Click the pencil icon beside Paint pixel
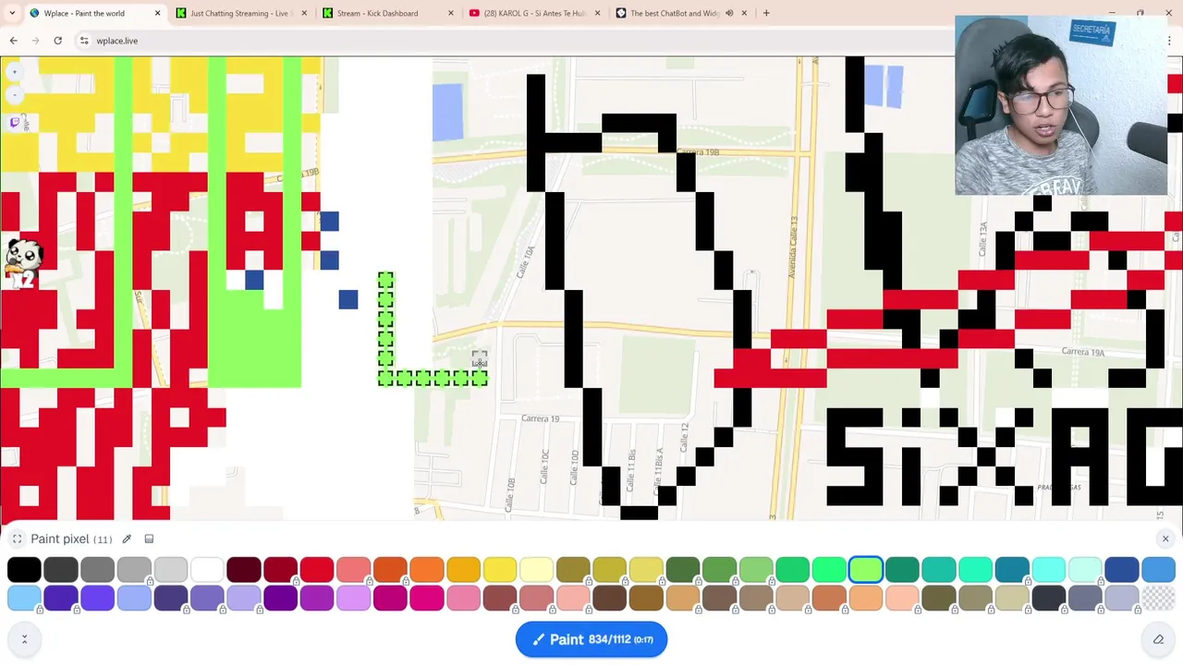Screen dimensions: 1183x665 coord(127,539)
